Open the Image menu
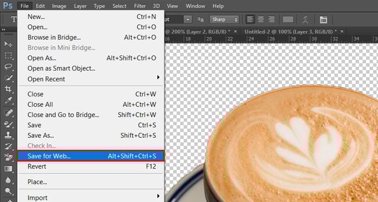 click(x=59, y=6)
